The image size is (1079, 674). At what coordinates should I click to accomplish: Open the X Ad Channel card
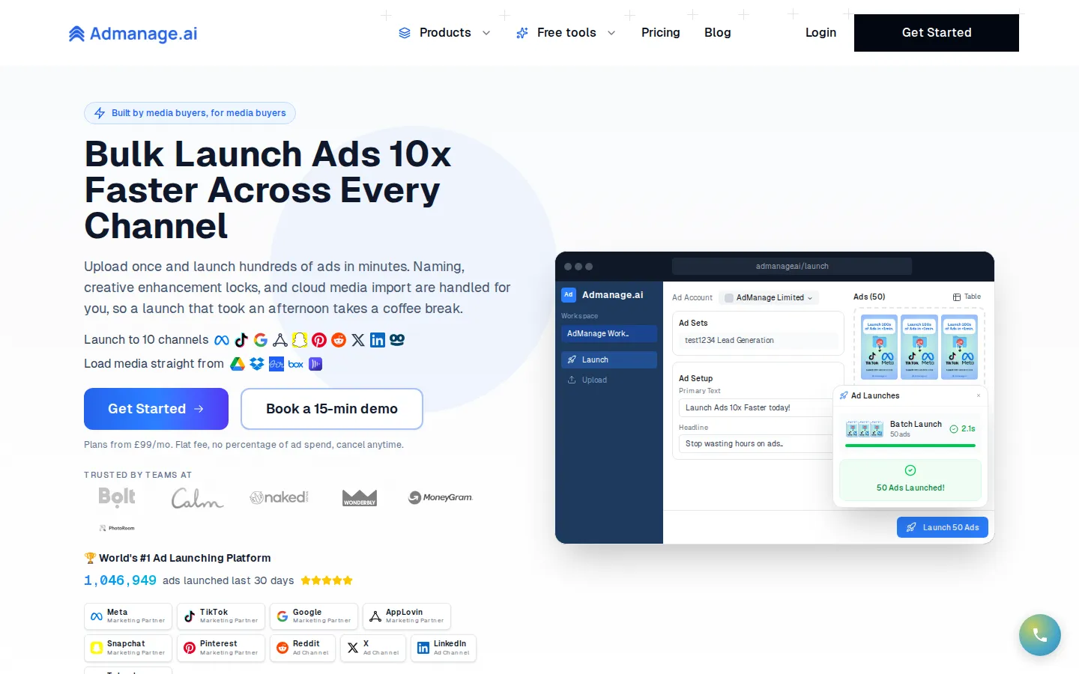tap(373, 648)
